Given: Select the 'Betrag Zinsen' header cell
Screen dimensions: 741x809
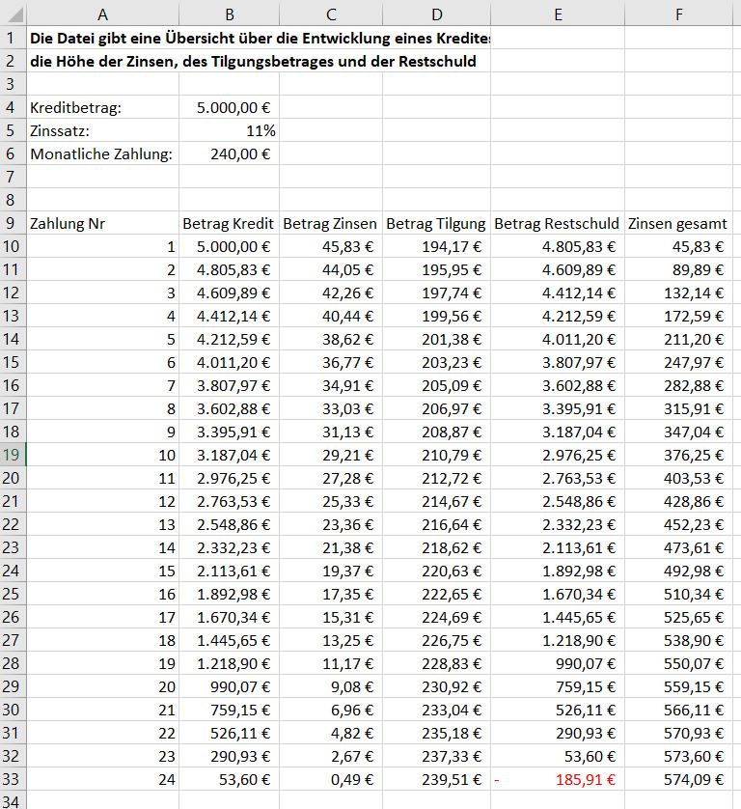Looking at the screenshot, I should (x=331, y=223).
